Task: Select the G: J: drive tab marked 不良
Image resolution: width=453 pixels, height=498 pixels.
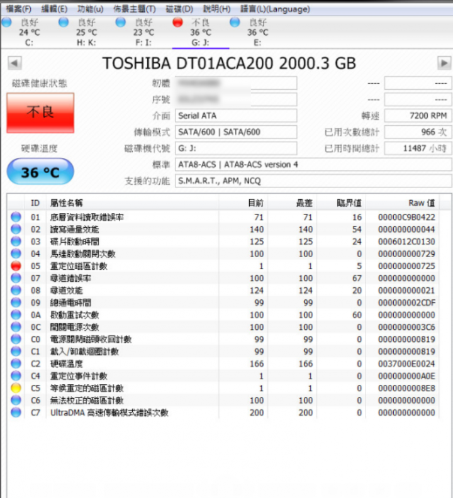Action: tap(201, 33)
